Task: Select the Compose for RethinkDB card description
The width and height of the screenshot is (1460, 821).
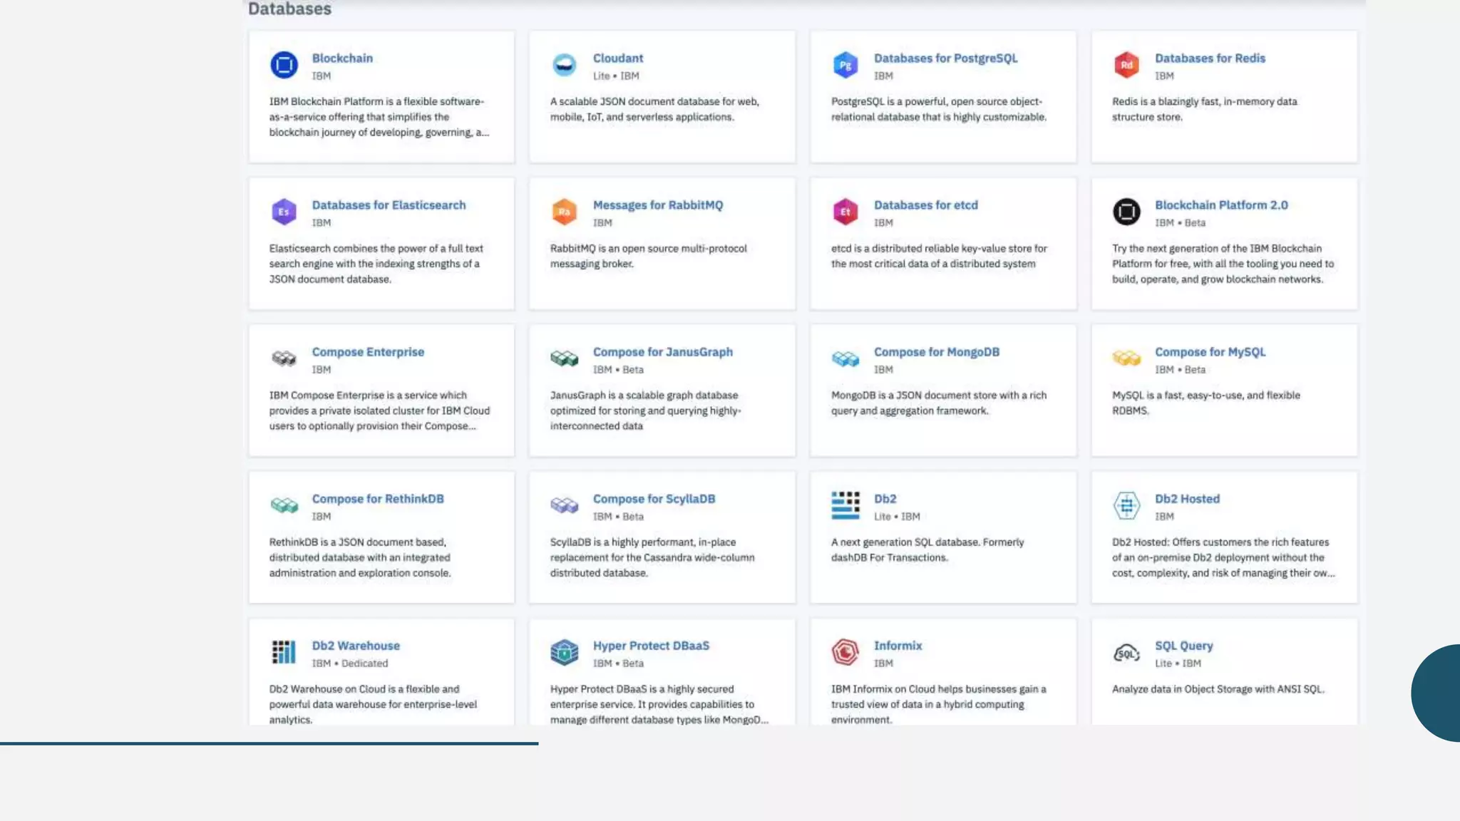Action: click(360, 558)
